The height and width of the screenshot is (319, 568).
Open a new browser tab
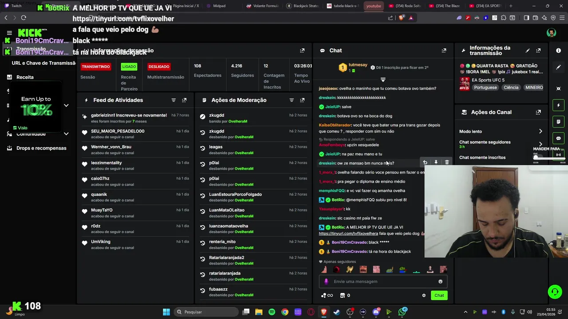pyautogui.click(x=511, y=6)
